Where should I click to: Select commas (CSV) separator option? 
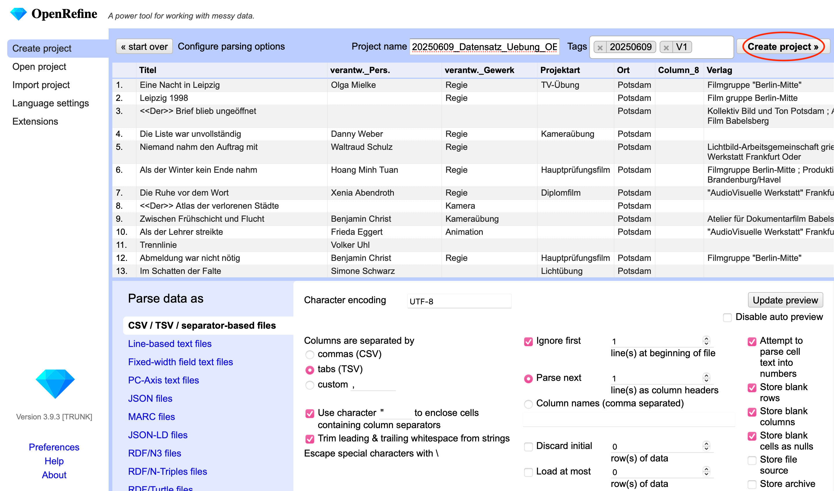[310, 354]
